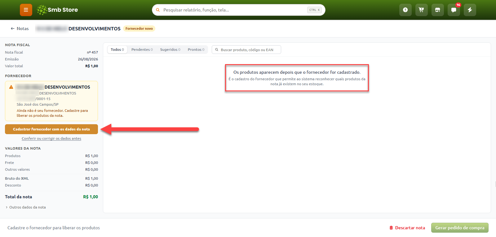
Task: Click the Smb Store logo
Action: pos(57,10)
